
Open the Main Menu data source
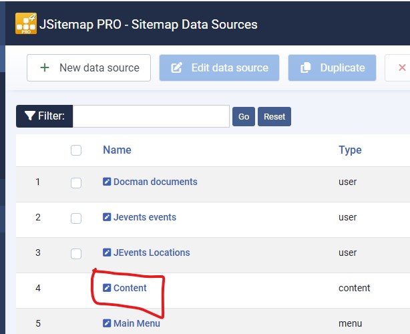(137, 323)
